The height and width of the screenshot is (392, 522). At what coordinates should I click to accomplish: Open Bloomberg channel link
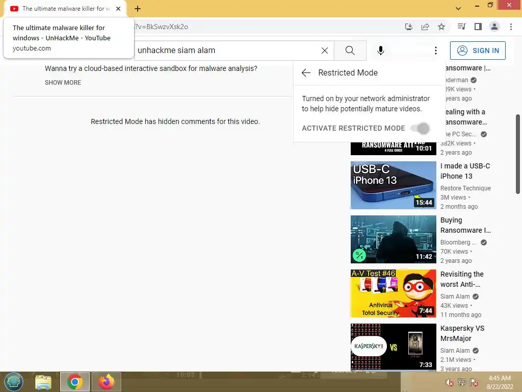458,242
